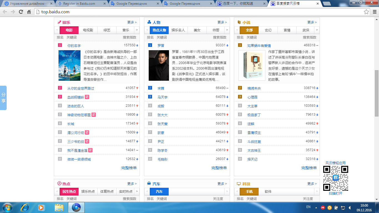
Task: Open 武侠 tab in 小说
Action: (306, 30)
